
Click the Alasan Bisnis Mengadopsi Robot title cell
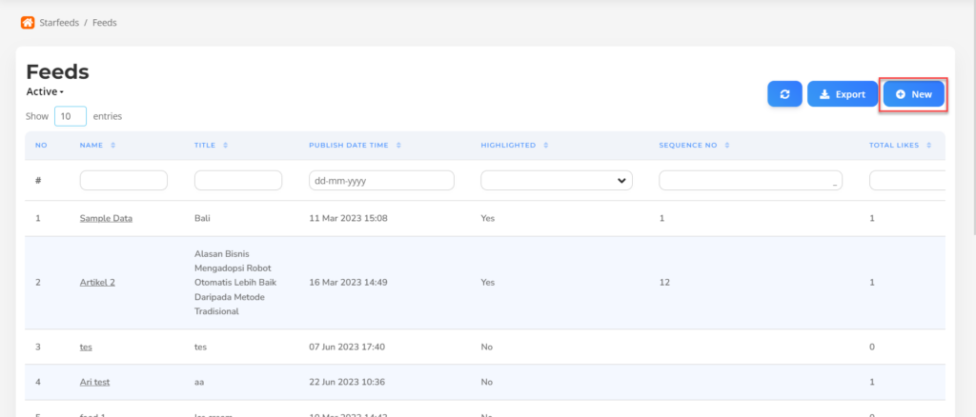[235, 282]
